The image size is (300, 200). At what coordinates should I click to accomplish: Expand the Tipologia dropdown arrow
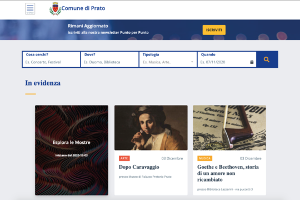point(192,62)
